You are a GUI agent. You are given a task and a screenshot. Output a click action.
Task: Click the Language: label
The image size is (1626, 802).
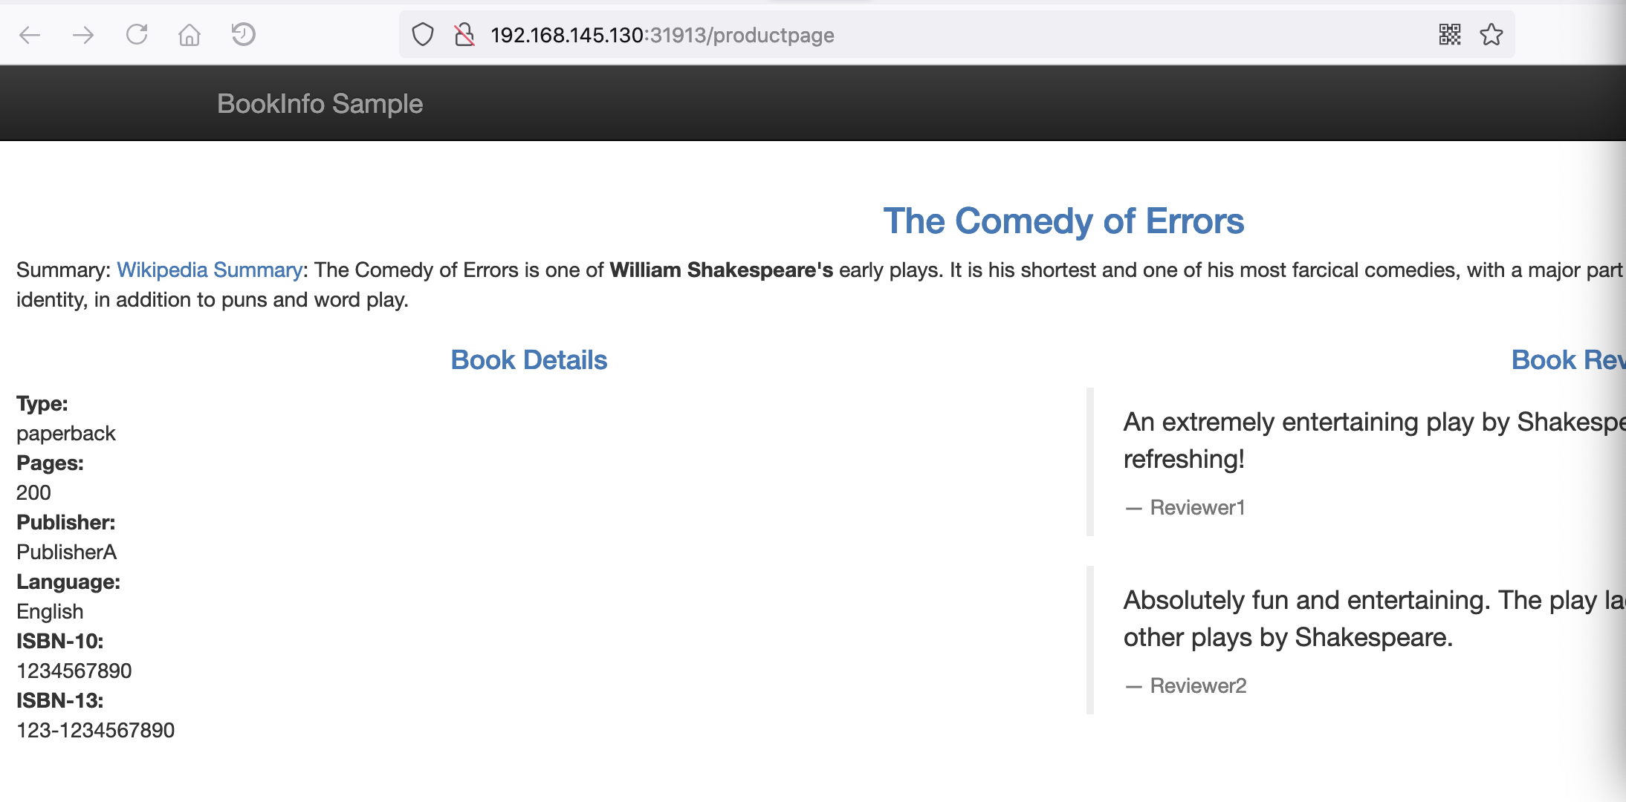coord(68,582)
